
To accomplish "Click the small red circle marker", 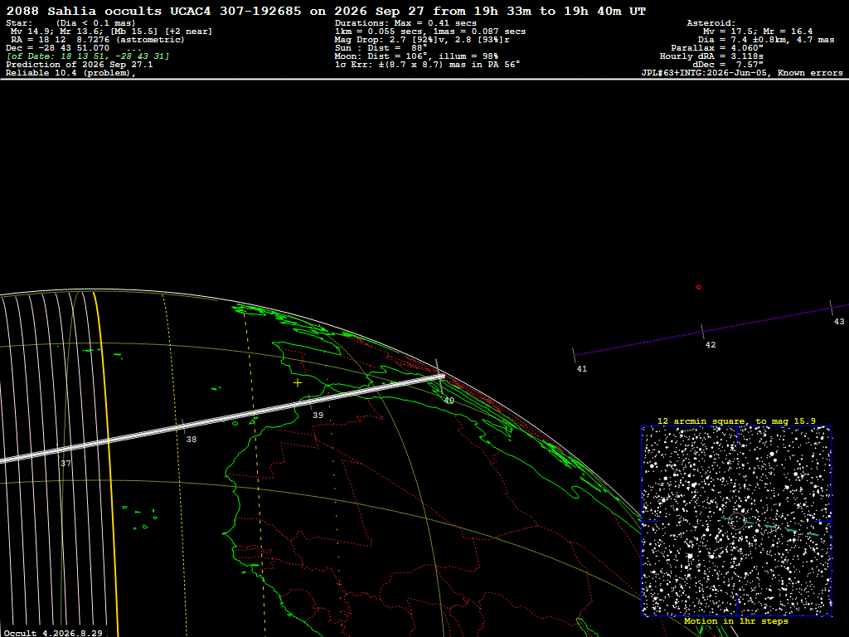I will tap(698, 287).
